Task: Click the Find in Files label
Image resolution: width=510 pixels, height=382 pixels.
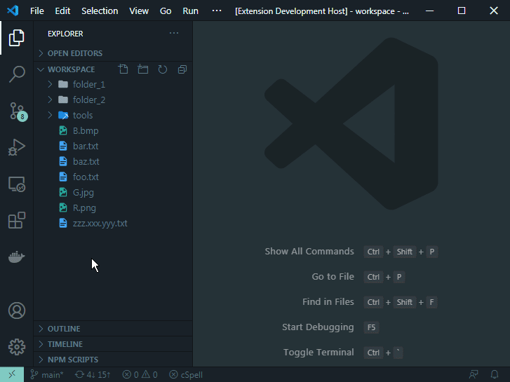Action: click(328, 301)
